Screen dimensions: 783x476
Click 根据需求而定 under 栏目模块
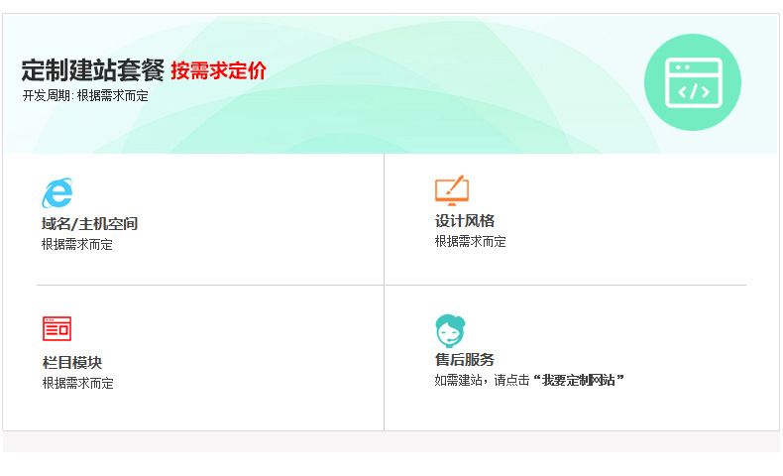click(x=77, y=384)
